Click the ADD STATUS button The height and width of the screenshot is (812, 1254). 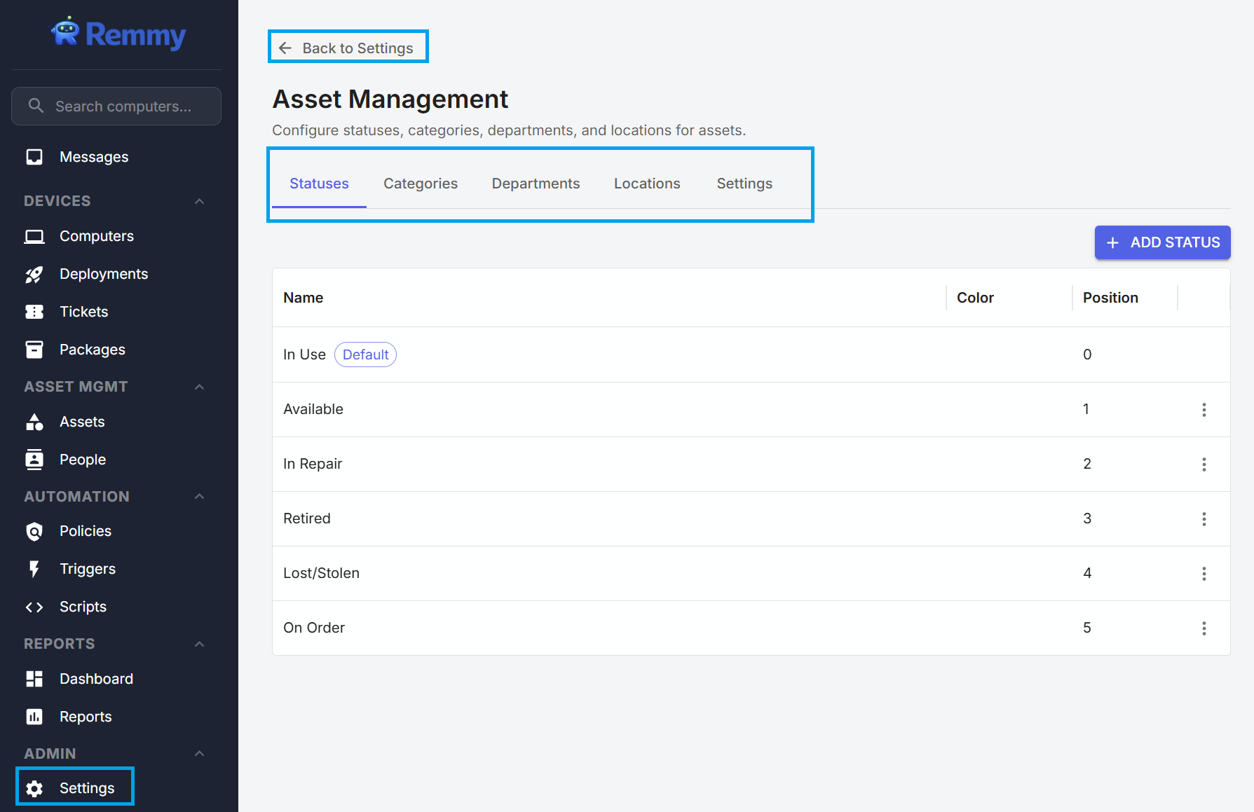pos(1162,242)
